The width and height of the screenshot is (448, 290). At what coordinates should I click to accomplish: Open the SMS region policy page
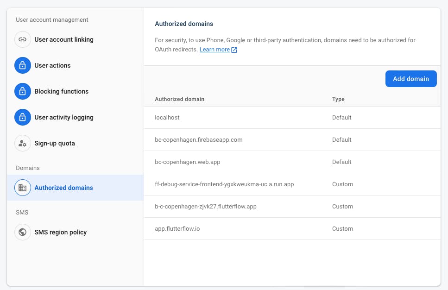[x=60, y=232]
